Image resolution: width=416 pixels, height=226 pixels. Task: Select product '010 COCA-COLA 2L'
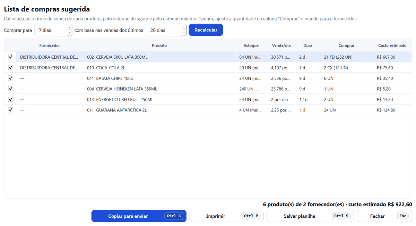[159, 68]
